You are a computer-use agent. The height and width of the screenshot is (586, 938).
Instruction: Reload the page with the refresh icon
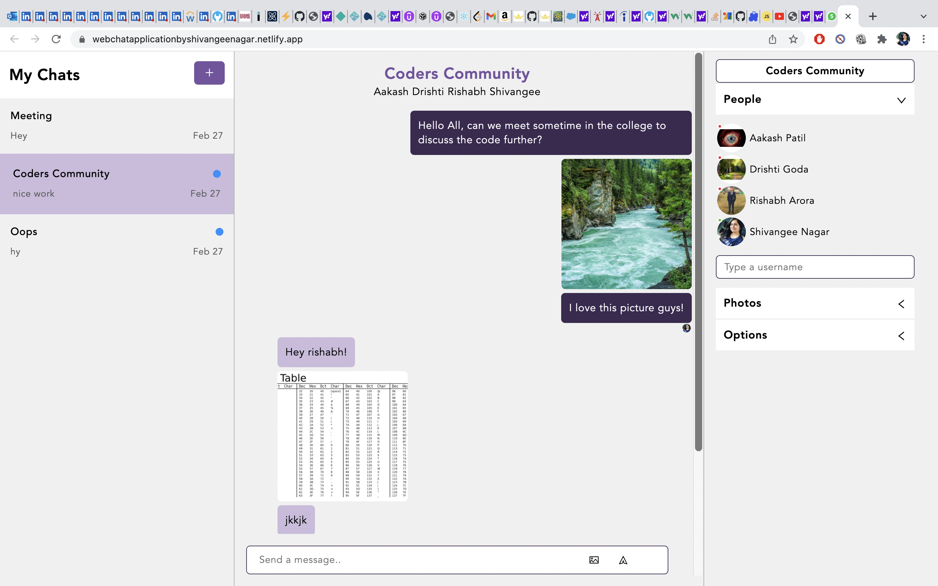[x=56, y=39]
